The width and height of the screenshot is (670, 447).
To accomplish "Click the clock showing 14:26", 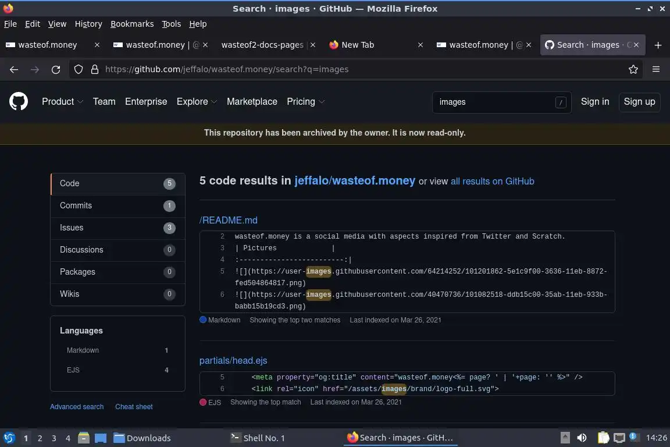I will click(x=656, y=438).
